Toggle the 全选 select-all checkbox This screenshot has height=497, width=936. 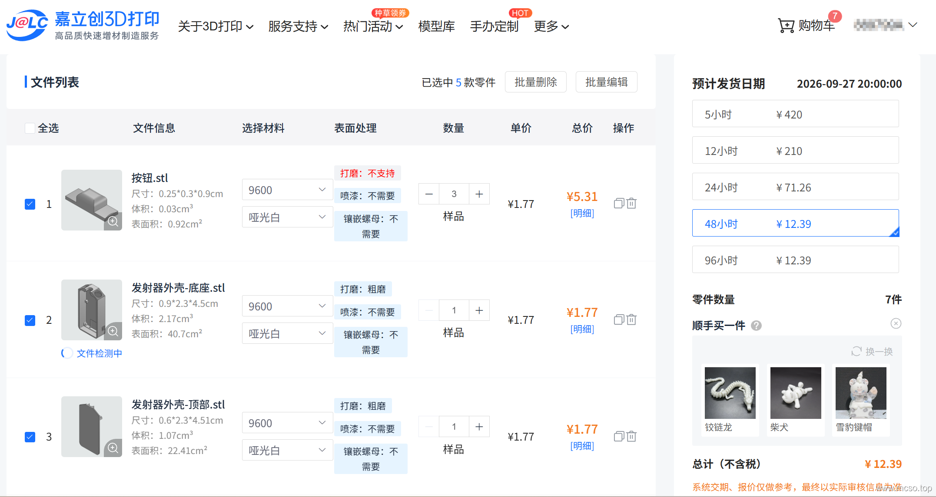coord(30,128)
